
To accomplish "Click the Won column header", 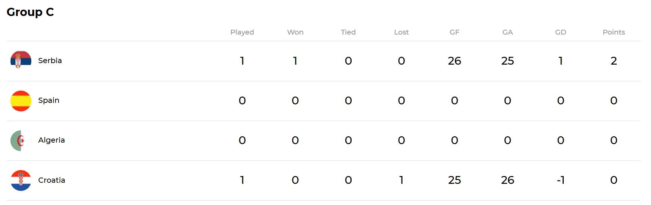I will click(x=295, y=32).
